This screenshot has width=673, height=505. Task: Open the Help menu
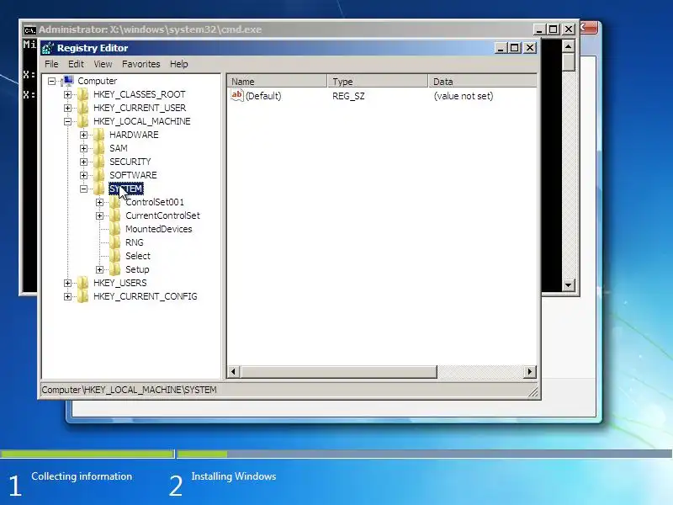(179, 64)
